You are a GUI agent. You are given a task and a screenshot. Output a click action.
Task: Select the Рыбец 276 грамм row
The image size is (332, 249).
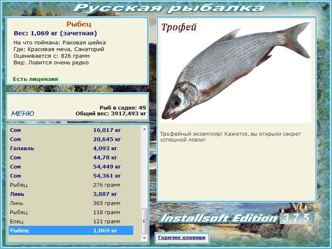71,185
